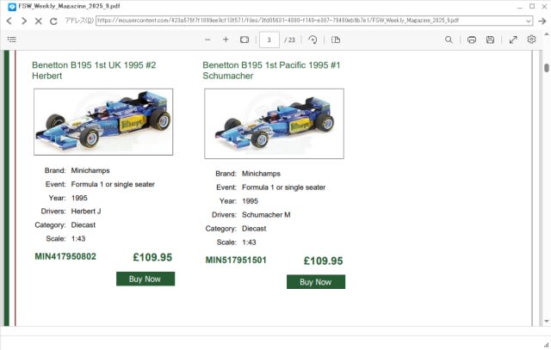
Task: Click the £109.95 price under Schumacher
Action: tap(324, 261)
